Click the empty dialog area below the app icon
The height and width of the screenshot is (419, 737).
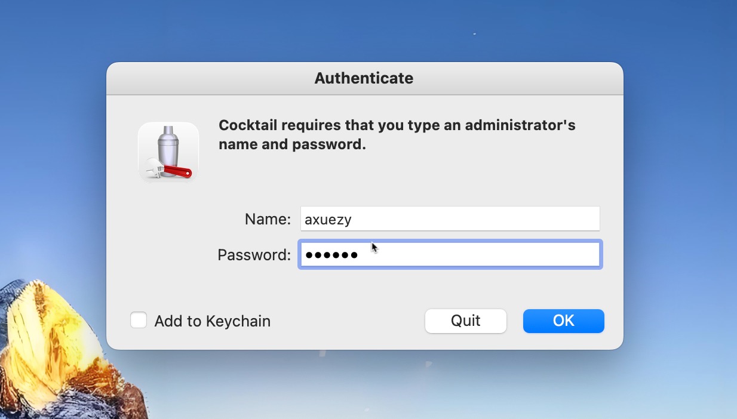(x=168, y=239)
